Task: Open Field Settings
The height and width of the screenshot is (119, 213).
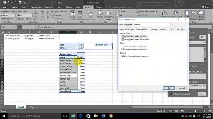Action: point(25,19)
